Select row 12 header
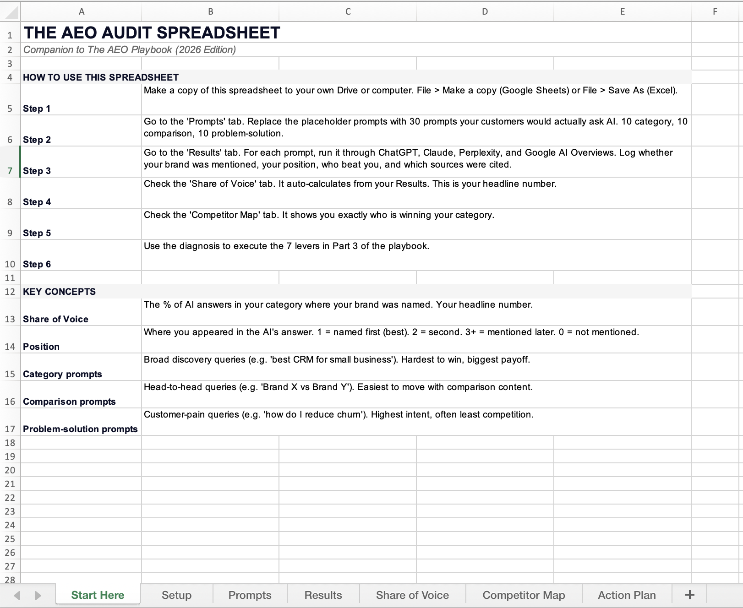 click(x=10, y=292)
